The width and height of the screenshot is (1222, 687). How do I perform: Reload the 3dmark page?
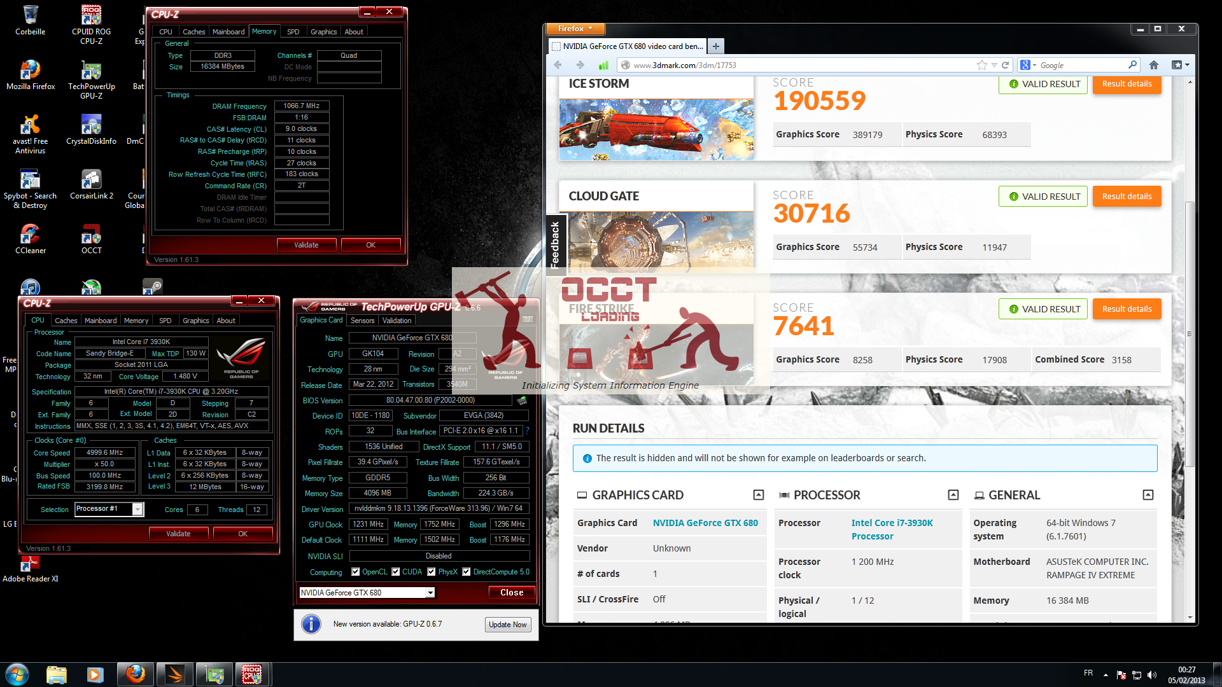(1006, 65)
